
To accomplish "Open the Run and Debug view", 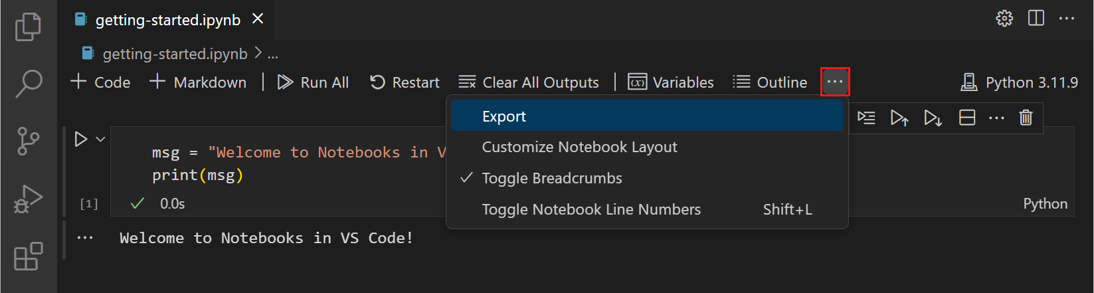I will 28,199.
